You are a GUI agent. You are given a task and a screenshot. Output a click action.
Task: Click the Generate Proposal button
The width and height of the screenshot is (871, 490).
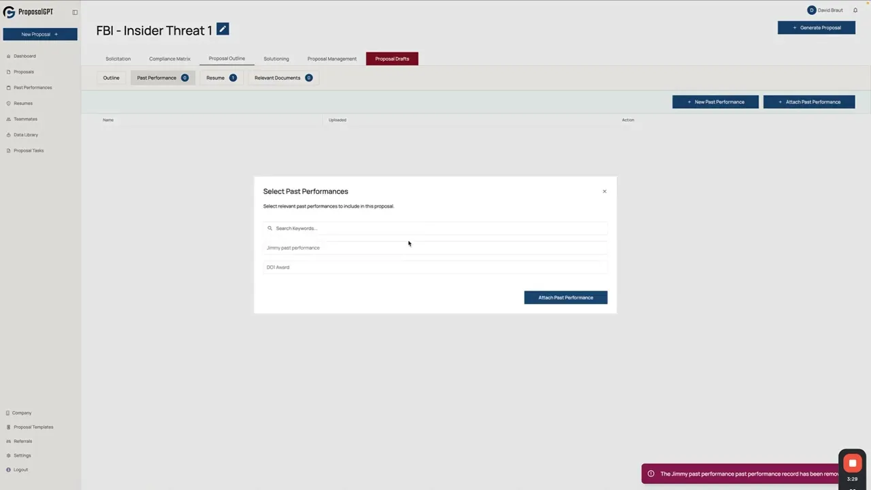tap(817, 28)
